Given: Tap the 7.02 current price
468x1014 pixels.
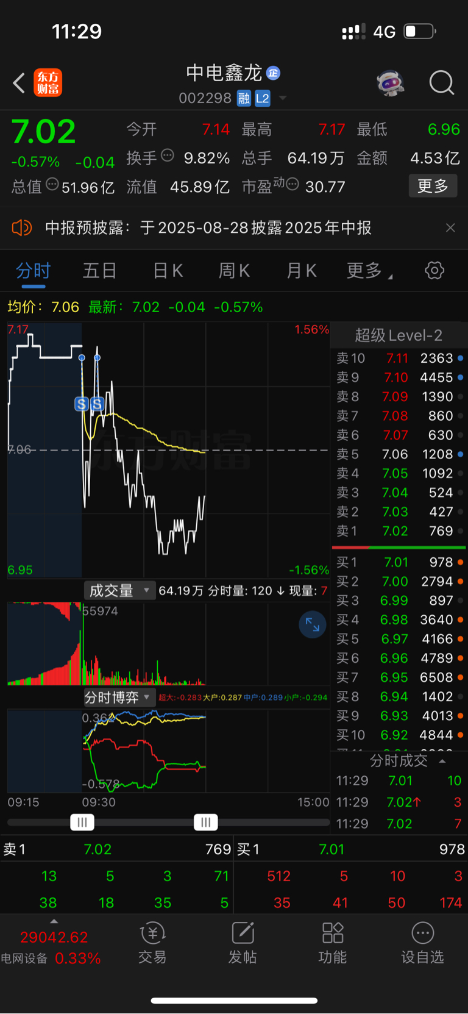Looking at the screenshot, I should 43,132.
